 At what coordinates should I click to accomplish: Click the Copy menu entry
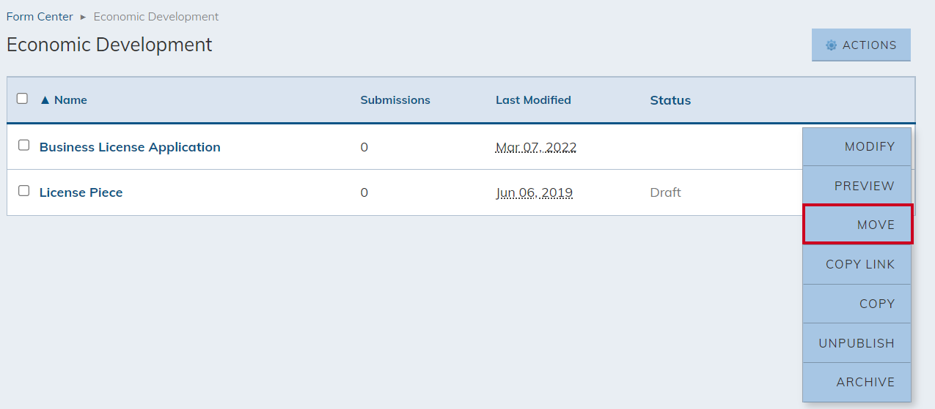point(857,304)
